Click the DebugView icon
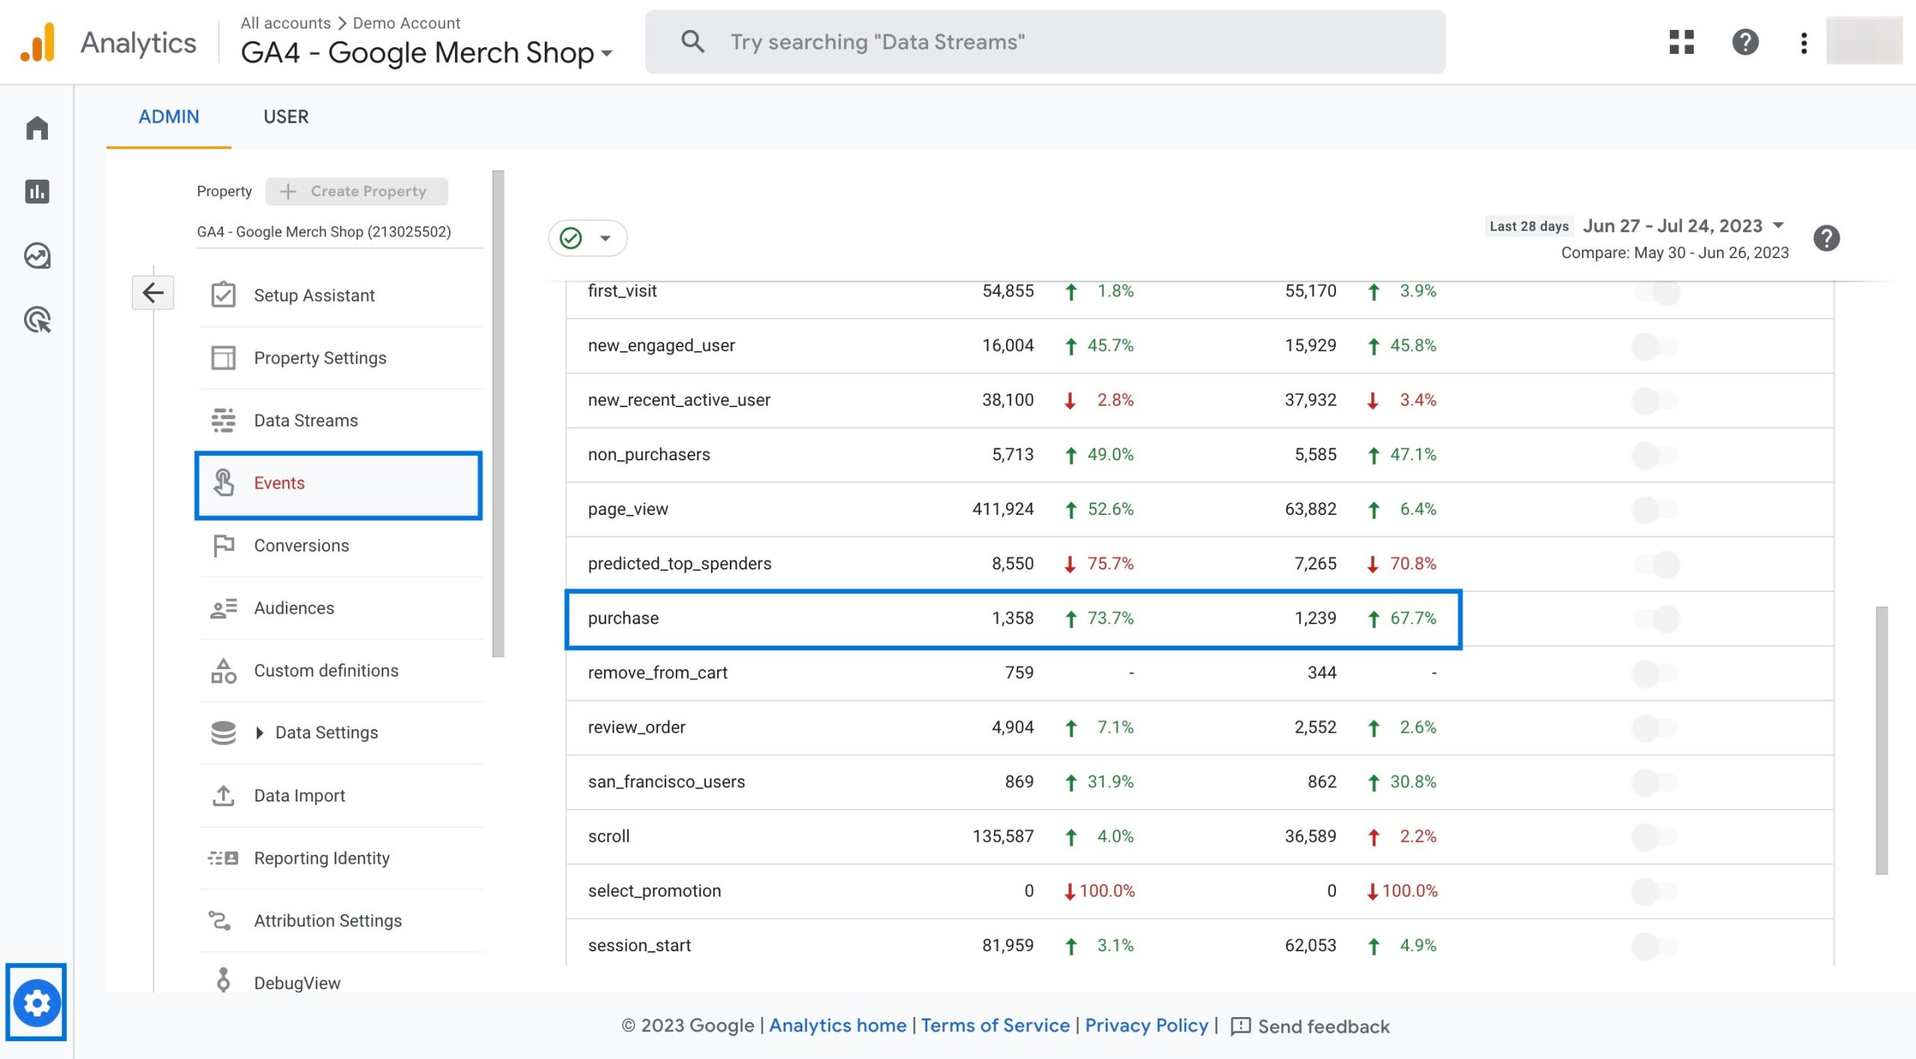The image size is (1916, 1059). [223, 980]
